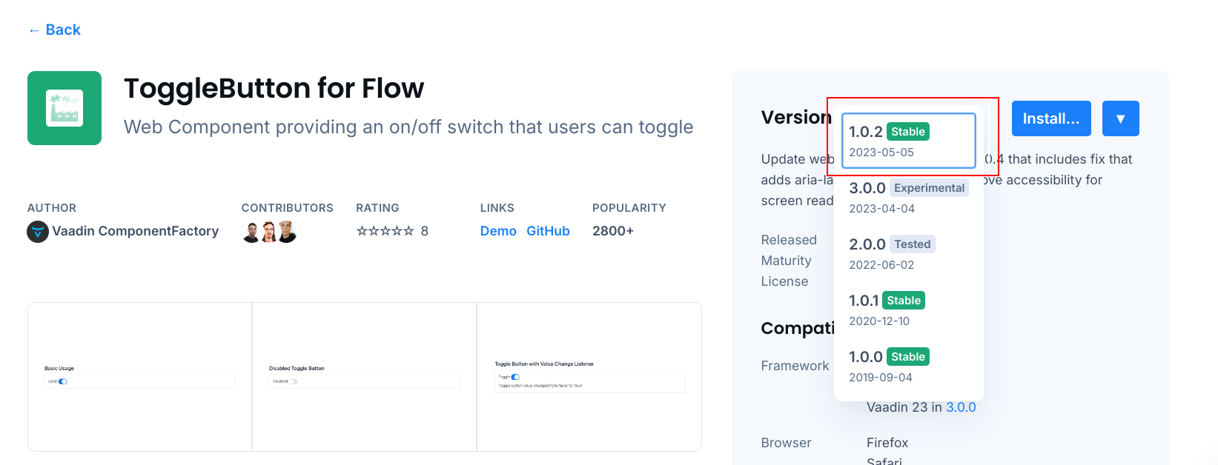Pick version 1.0.0 Stable option

(x=908, y=366)
